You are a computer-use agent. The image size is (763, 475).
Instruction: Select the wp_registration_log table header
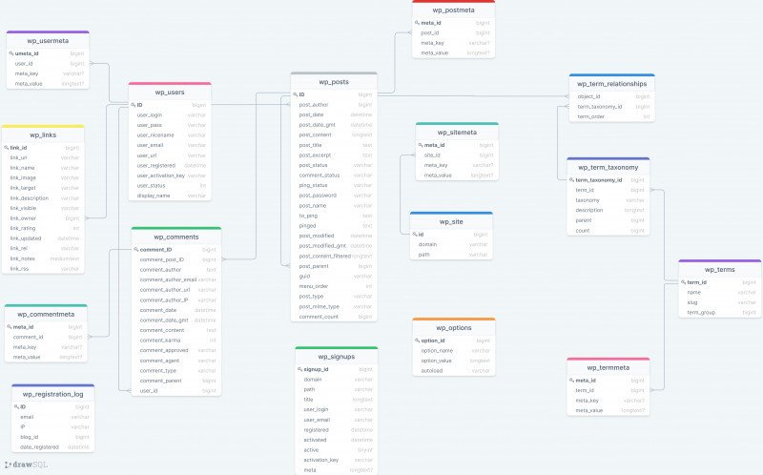click(x=53, y=394)
